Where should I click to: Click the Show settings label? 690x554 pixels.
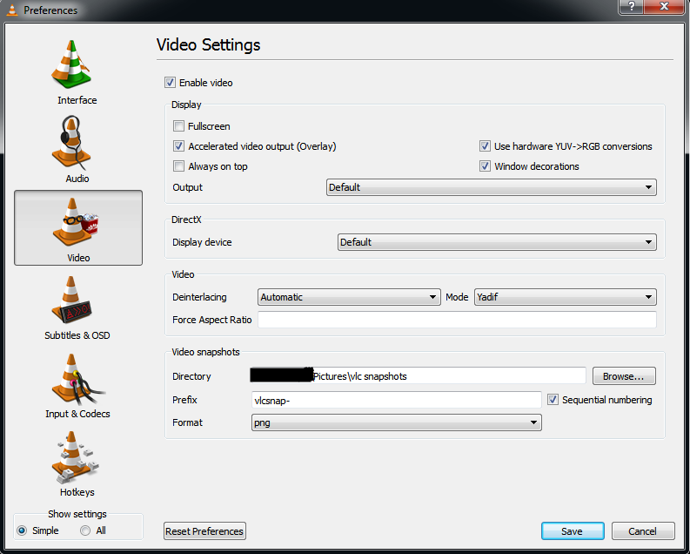[x=77, y=514]
